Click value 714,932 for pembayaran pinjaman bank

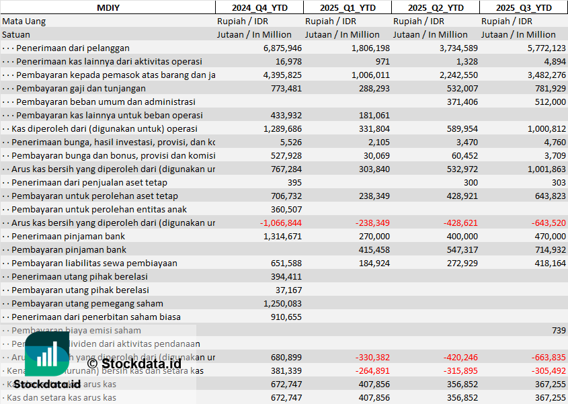[x=551, y=249]
